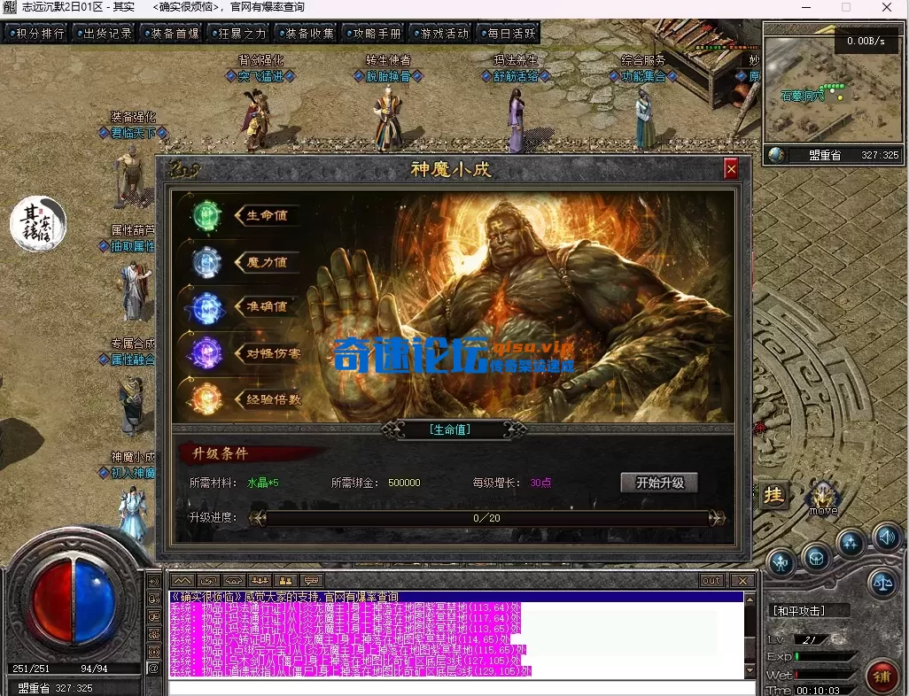This screenshot has width=909, height=696.
Task: Open the character equipment round icon
Action: tap(781, 561)
